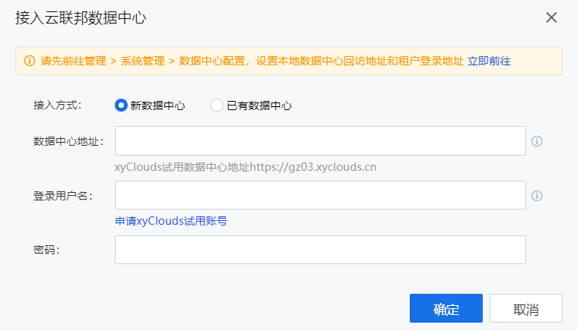Click the 登录用户名 field label
Screen dimensions: 577x331
62,195
